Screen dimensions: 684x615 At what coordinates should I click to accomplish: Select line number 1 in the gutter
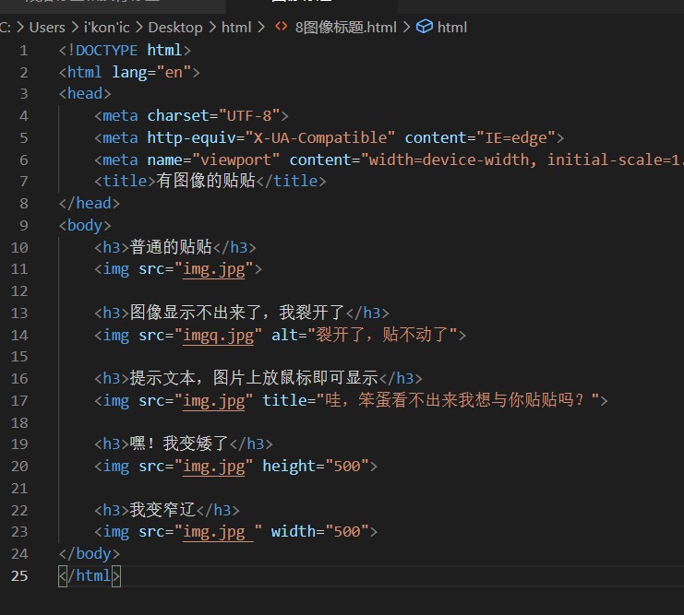tap(24, 50)
